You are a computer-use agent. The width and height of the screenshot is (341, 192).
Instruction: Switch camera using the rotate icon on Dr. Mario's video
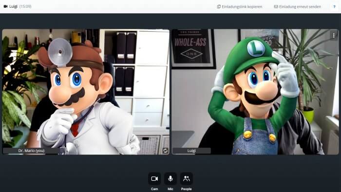pos(165,151)
